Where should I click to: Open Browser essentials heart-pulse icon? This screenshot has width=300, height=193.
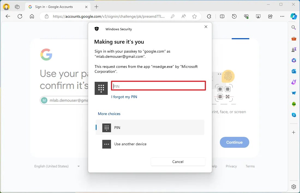246,16
